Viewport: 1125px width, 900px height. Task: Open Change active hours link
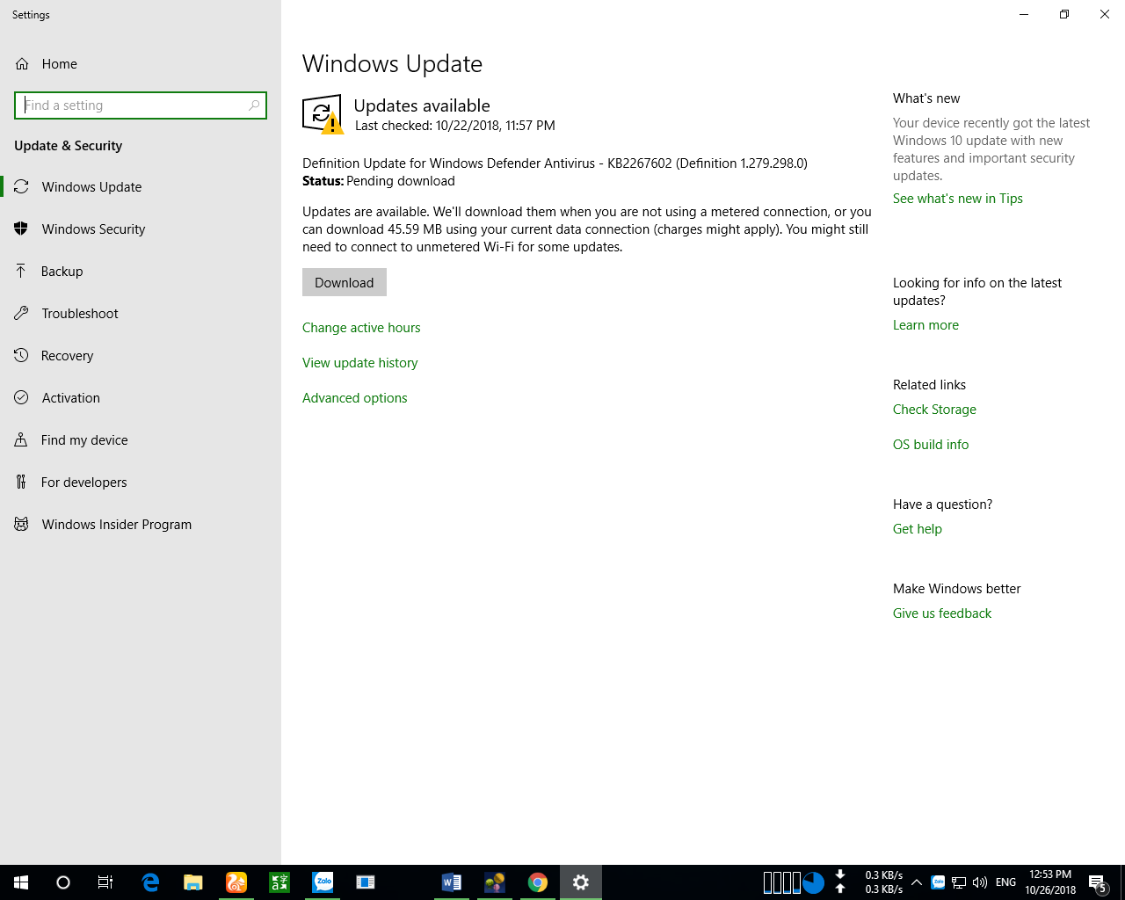[x=361, y=328]
